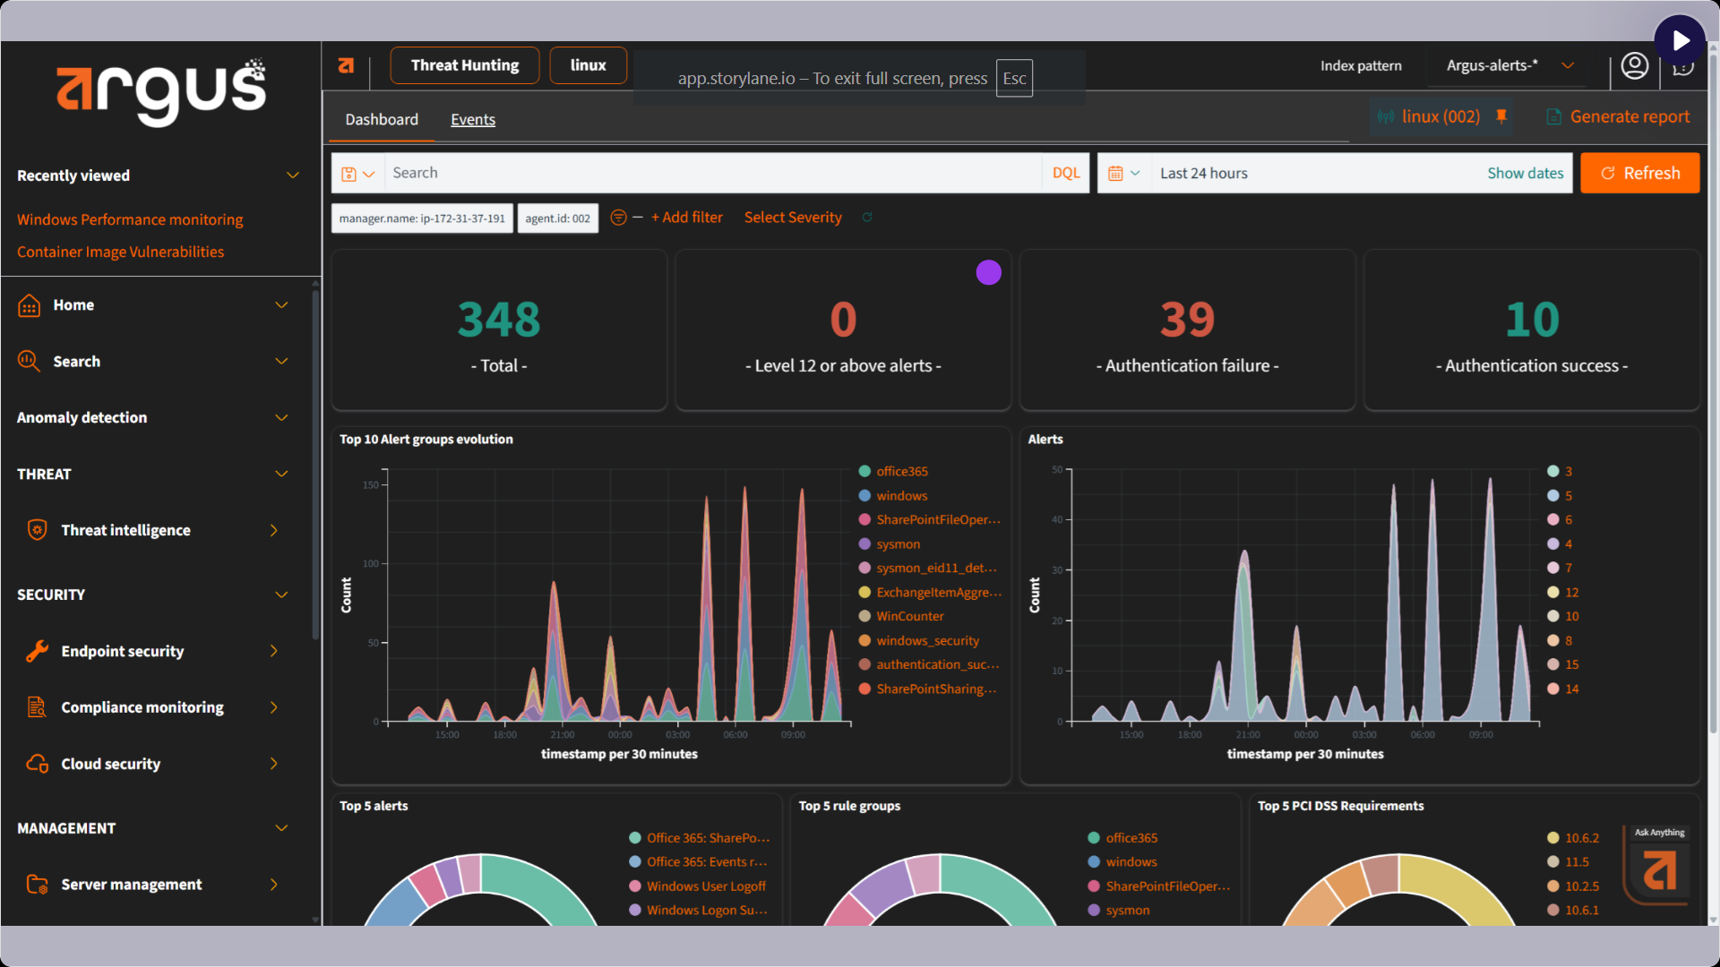The height and width of the screenshot is (967, 1720).
Task: Toggle level 3 in Alerts chart legend
Action: (x=1560, y=471)
